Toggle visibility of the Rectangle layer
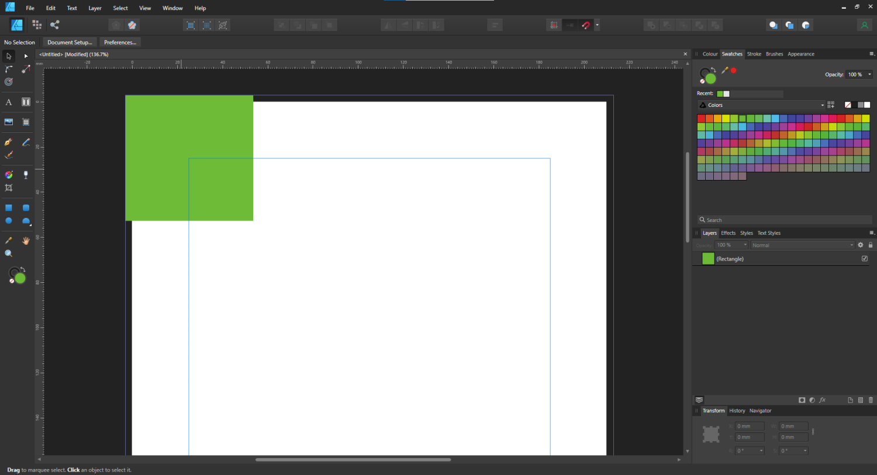Image resolution: width=877 pixels, height=475 pixels. [865, 258]
